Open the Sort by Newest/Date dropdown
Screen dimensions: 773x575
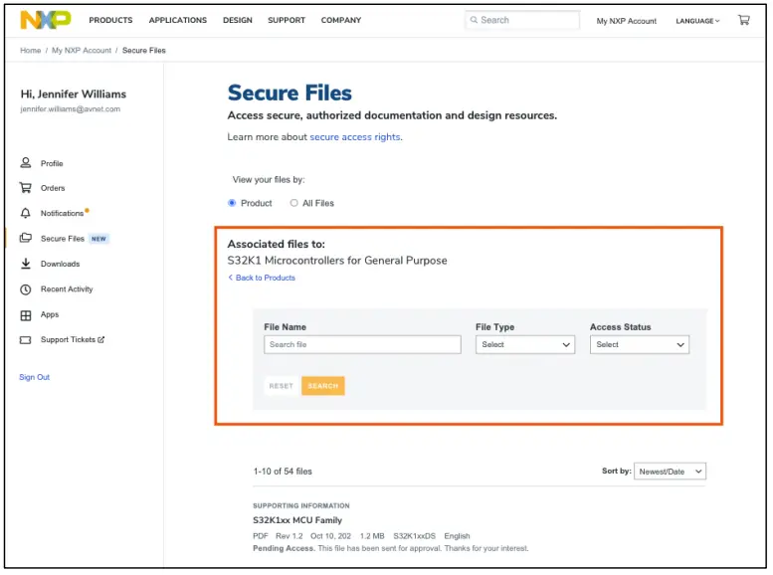(670, 471)
